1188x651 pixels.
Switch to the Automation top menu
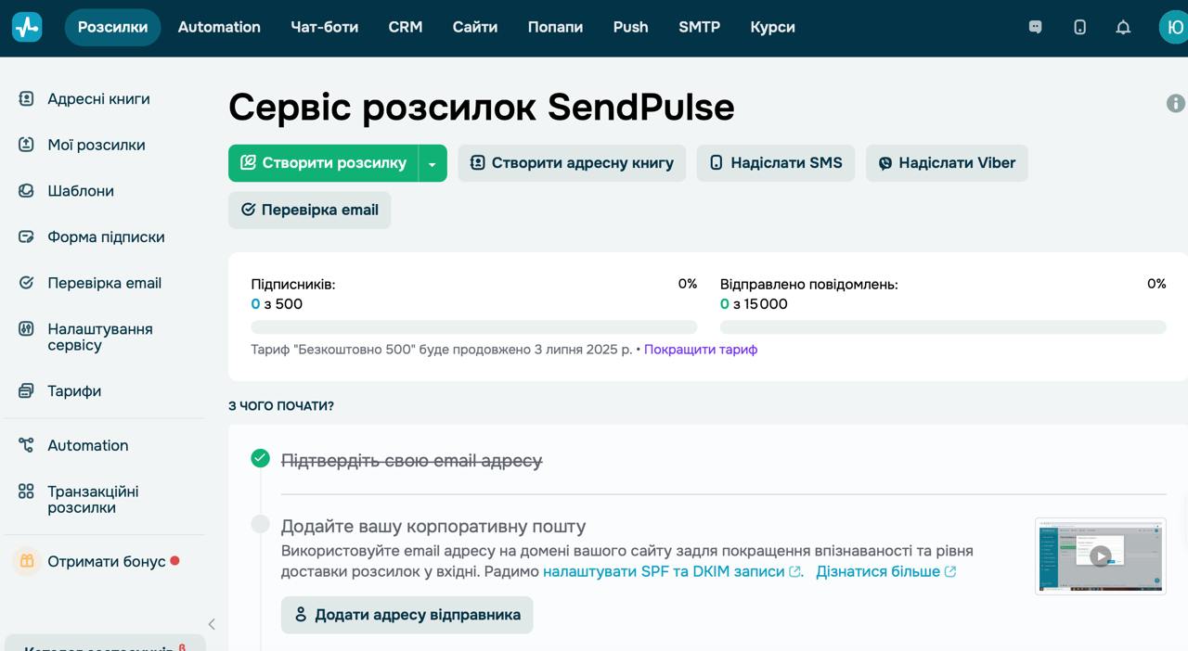coord(219,27)
